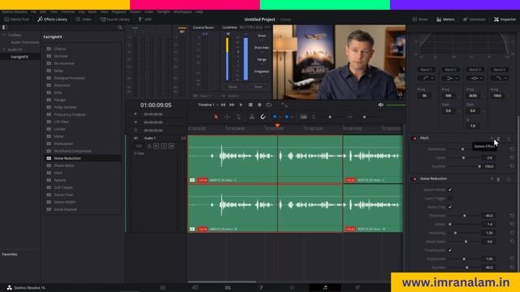The width and height of the screenshot is (520, 292).
Task: Adjust the green monitor volume slider
Action: coord(396,105)
